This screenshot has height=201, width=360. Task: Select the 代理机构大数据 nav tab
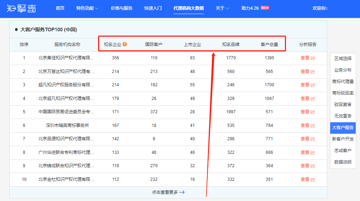click(189, 8)
